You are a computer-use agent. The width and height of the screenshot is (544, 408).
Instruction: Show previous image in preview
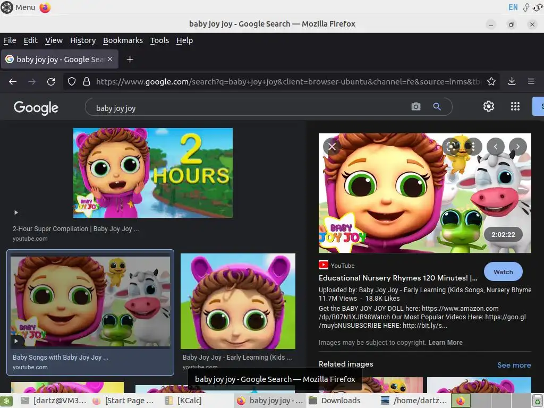tap(496, 147)
